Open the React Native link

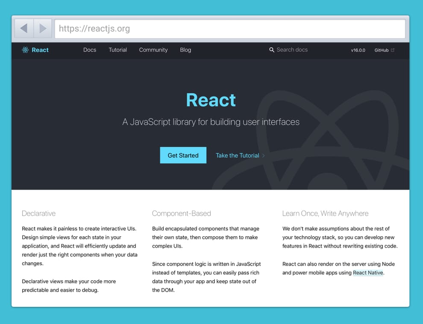(368, 273)
